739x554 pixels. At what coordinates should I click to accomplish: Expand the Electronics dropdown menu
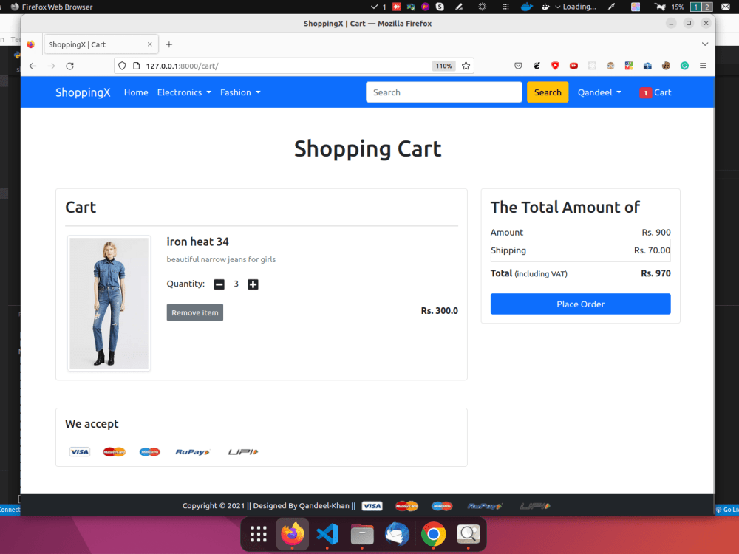[184, 92]
